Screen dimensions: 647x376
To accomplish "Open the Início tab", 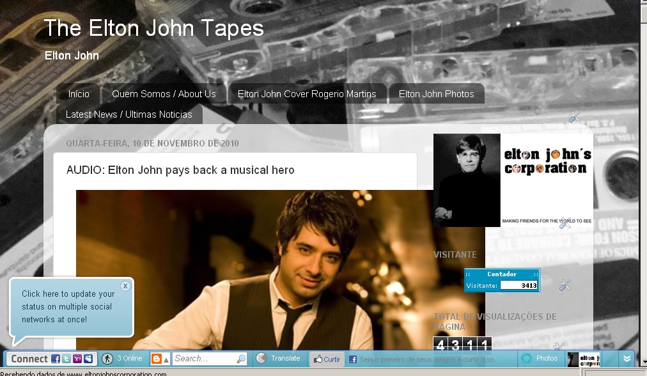I will pos(79,94).
